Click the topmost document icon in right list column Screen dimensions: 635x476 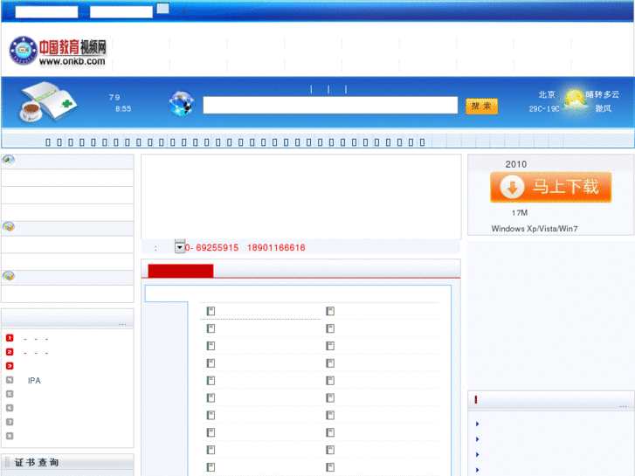330,311
